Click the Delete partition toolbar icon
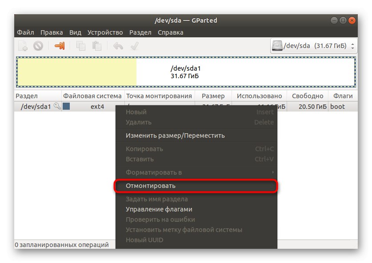 (38, 46)
